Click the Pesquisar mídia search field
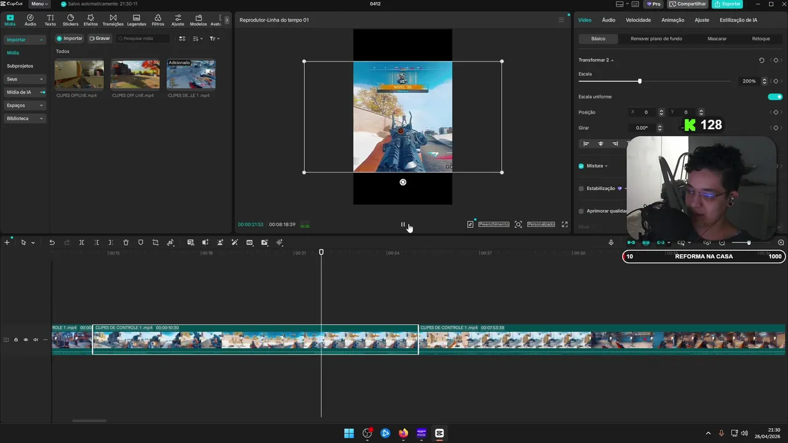 click(143, 38)
